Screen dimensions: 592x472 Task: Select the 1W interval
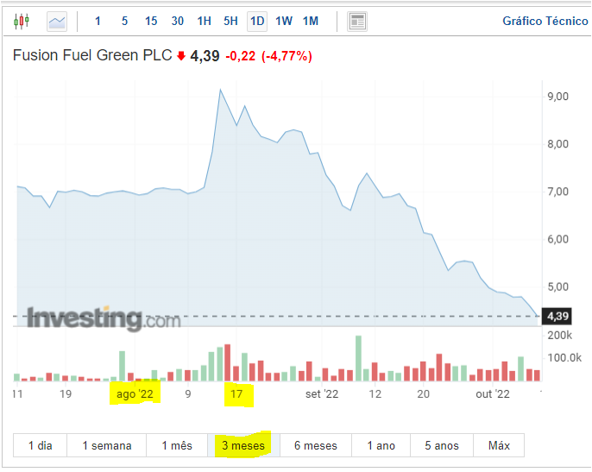pos(284,22)
